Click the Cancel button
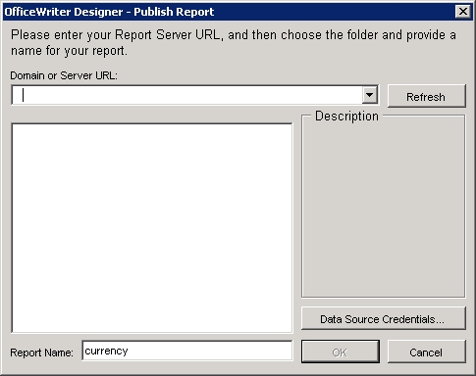Image resolution: width=476 pixels, height=376 pixels. click(426, 352)
